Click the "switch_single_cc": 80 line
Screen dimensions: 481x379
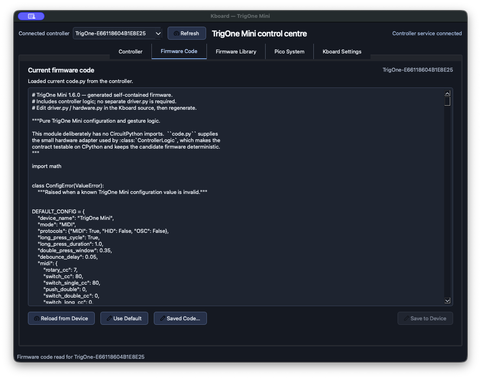click(72, 283)
